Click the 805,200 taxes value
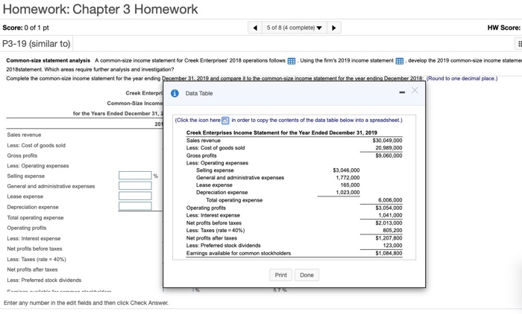Image resolution: width=522 pixels, height=314 pixels. pos(392,231)
